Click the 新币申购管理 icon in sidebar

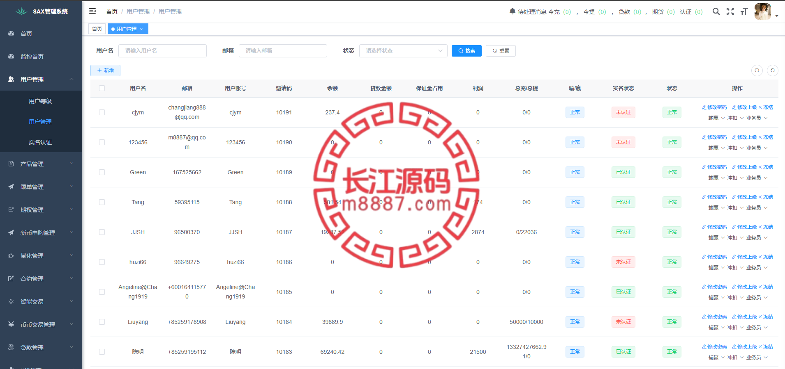(x=11, y=232)
